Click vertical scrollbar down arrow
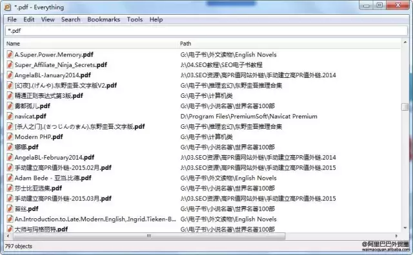The height and width of the screenshot is (255, 413). (405, 228)
